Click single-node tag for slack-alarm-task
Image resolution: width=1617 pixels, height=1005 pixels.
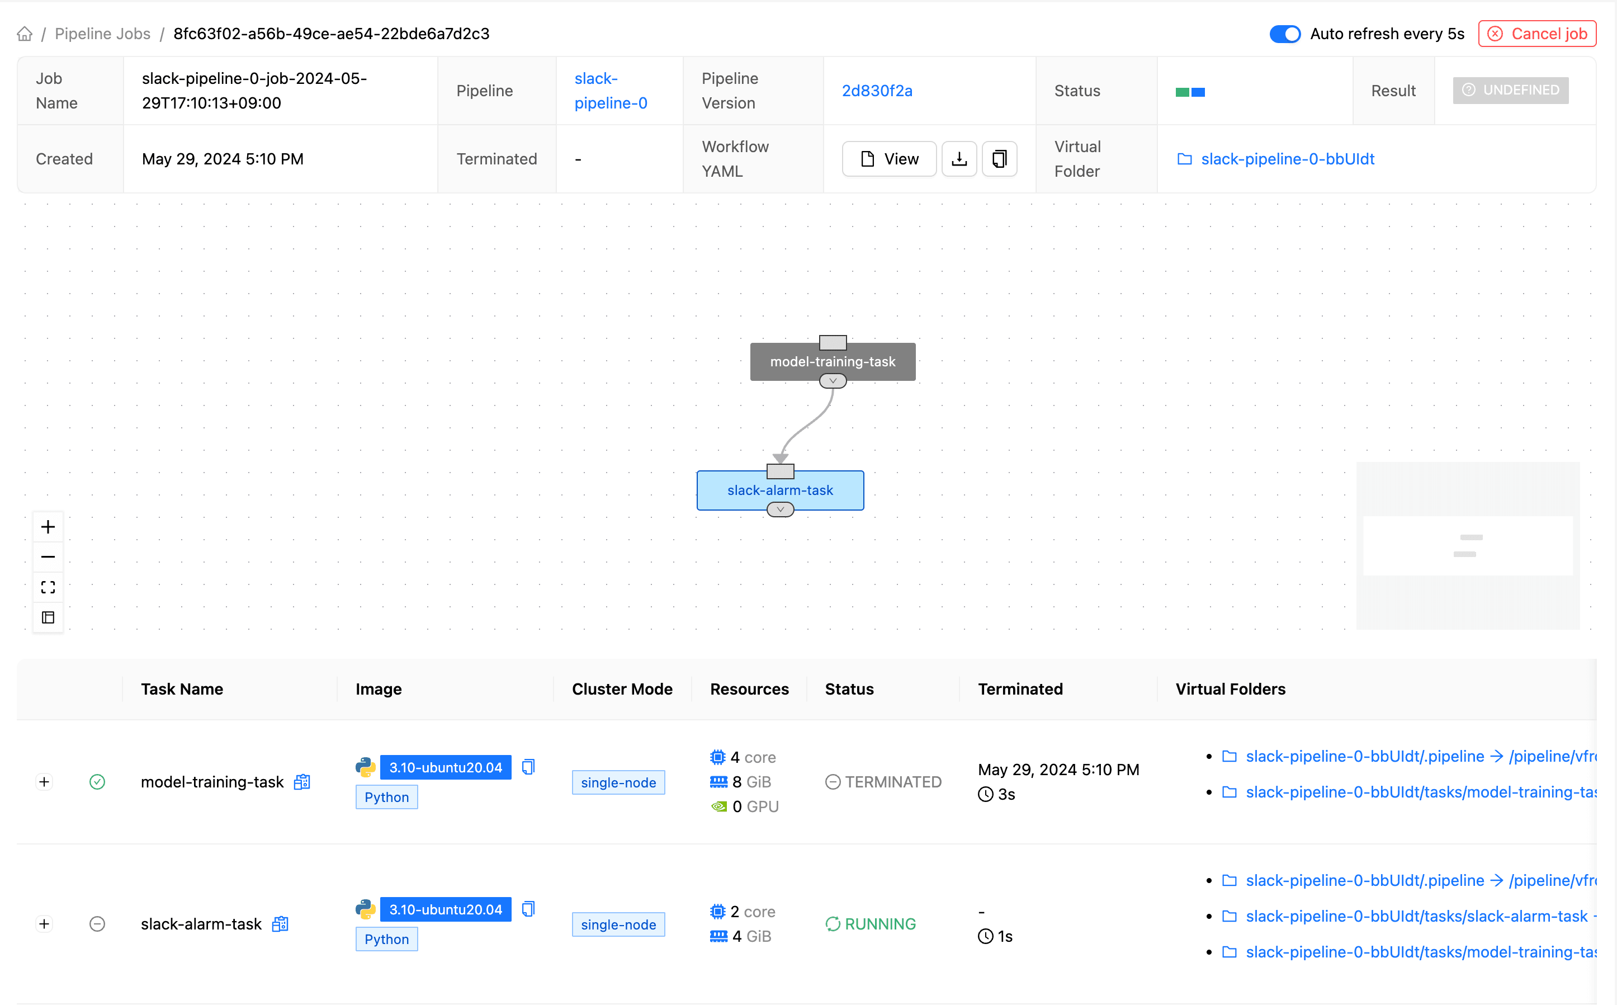point(618,924)
